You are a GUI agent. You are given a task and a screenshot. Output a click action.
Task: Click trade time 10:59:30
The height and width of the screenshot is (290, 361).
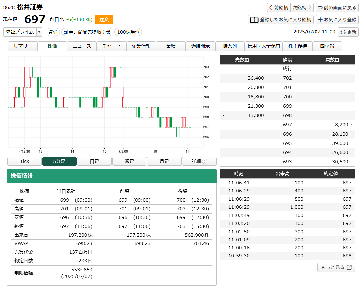pyautogui.click(x=239, y=256)
